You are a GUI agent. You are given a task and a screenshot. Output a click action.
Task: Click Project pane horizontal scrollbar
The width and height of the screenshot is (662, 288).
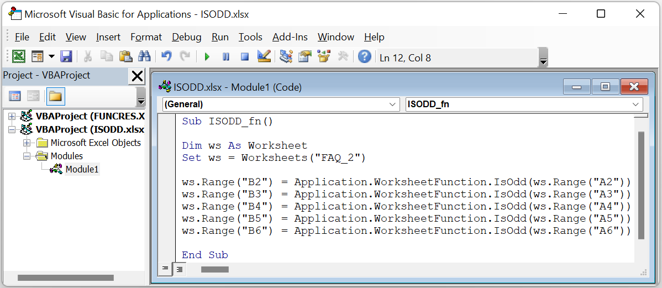click(65, 277)
